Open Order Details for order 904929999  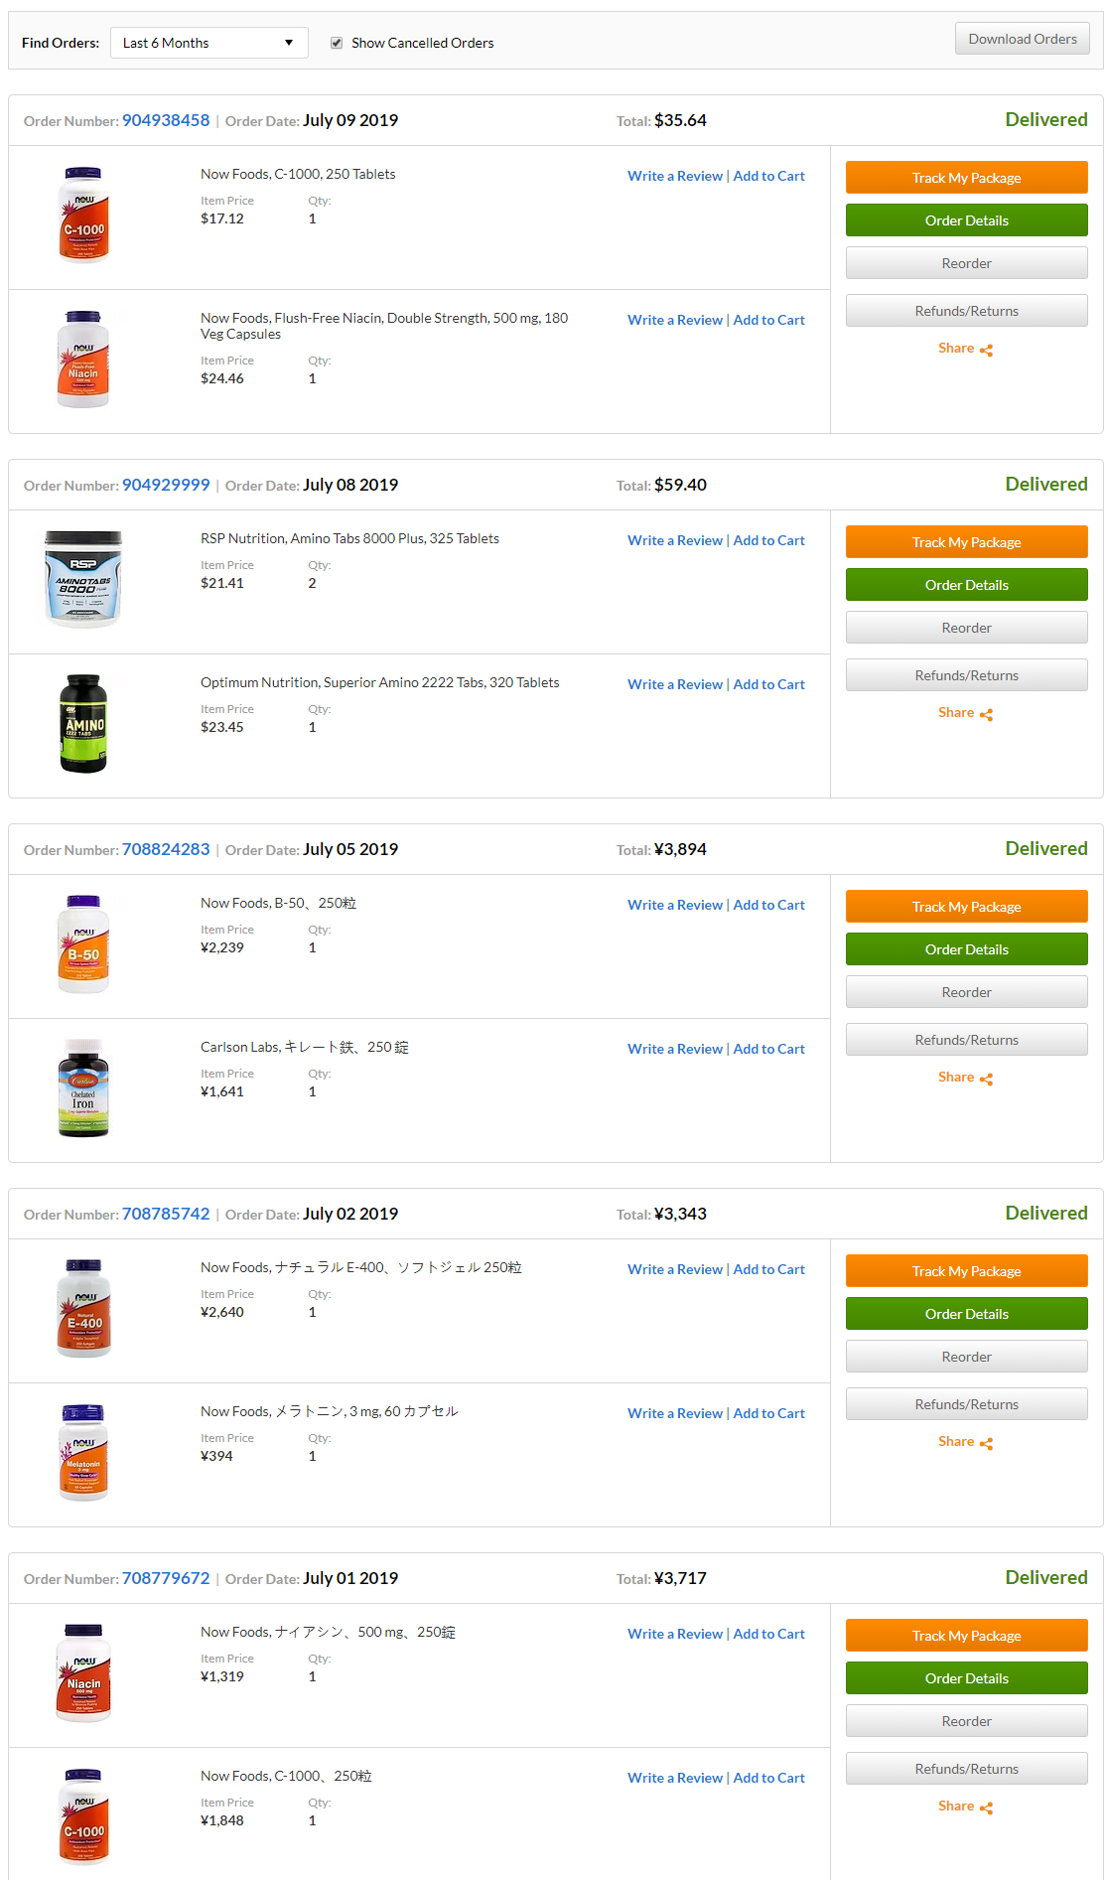tap(967, 585)
